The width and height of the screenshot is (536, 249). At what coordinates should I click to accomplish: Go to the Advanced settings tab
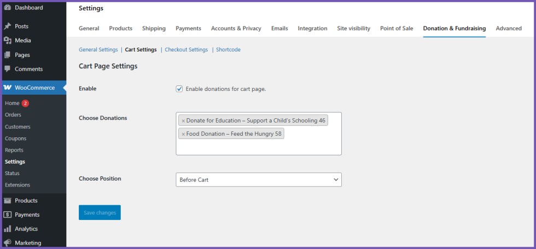click(509, 28)
